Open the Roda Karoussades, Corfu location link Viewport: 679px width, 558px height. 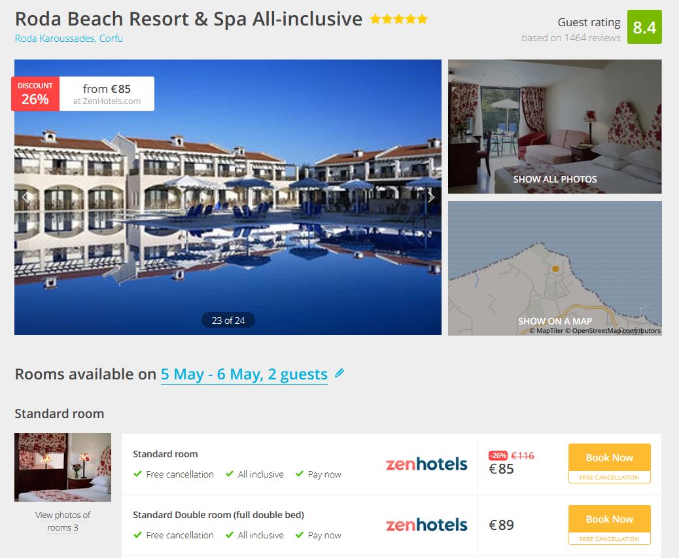click(x=69, y=39)
